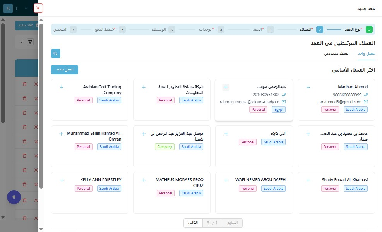Add WAFI NEMER ABOU RAFEH via plus

click(x=226, y=180)
